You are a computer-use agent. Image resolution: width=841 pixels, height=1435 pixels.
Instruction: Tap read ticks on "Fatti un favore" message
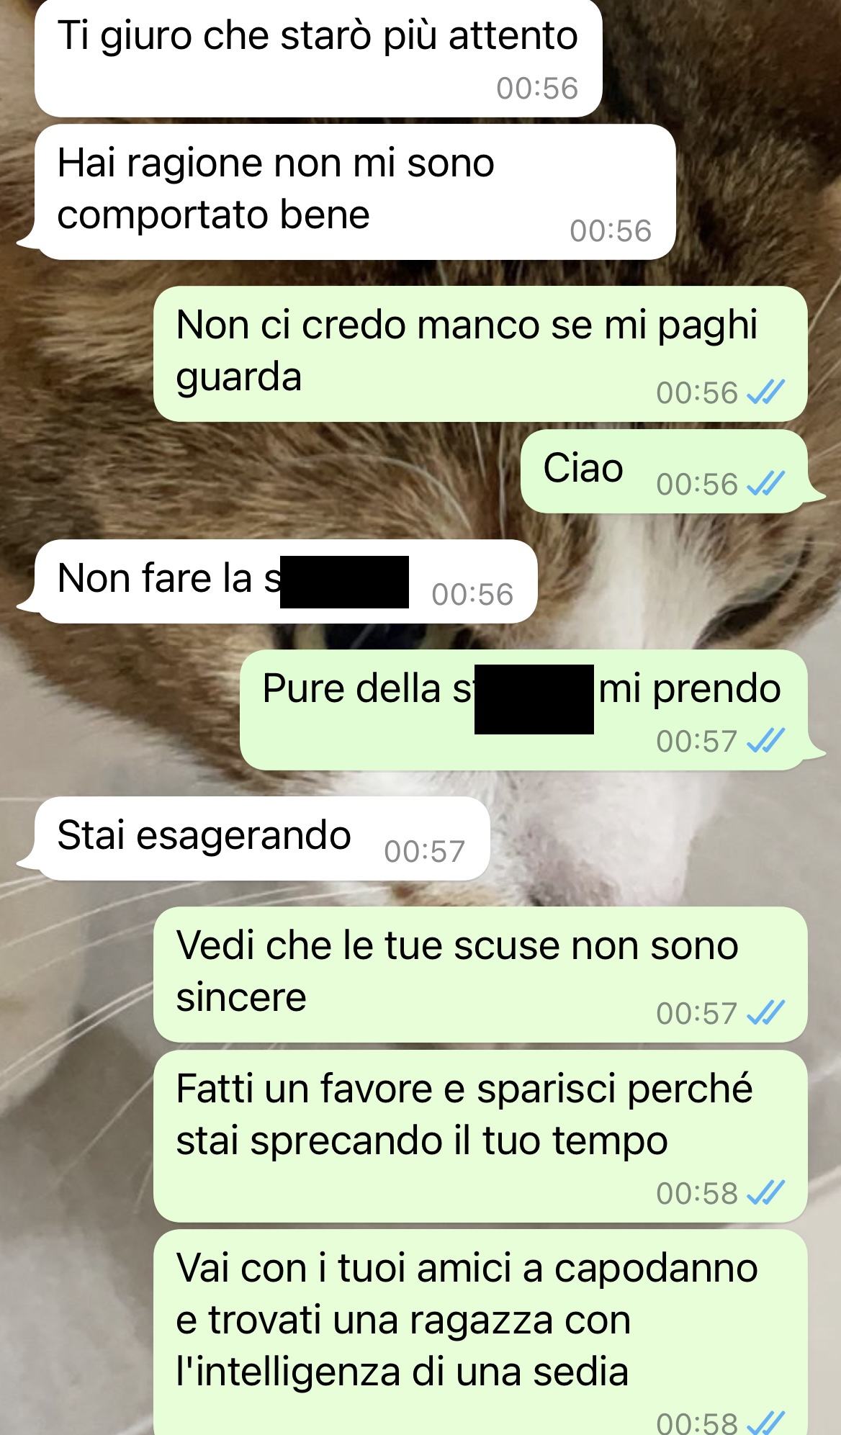coord(765,1193)
